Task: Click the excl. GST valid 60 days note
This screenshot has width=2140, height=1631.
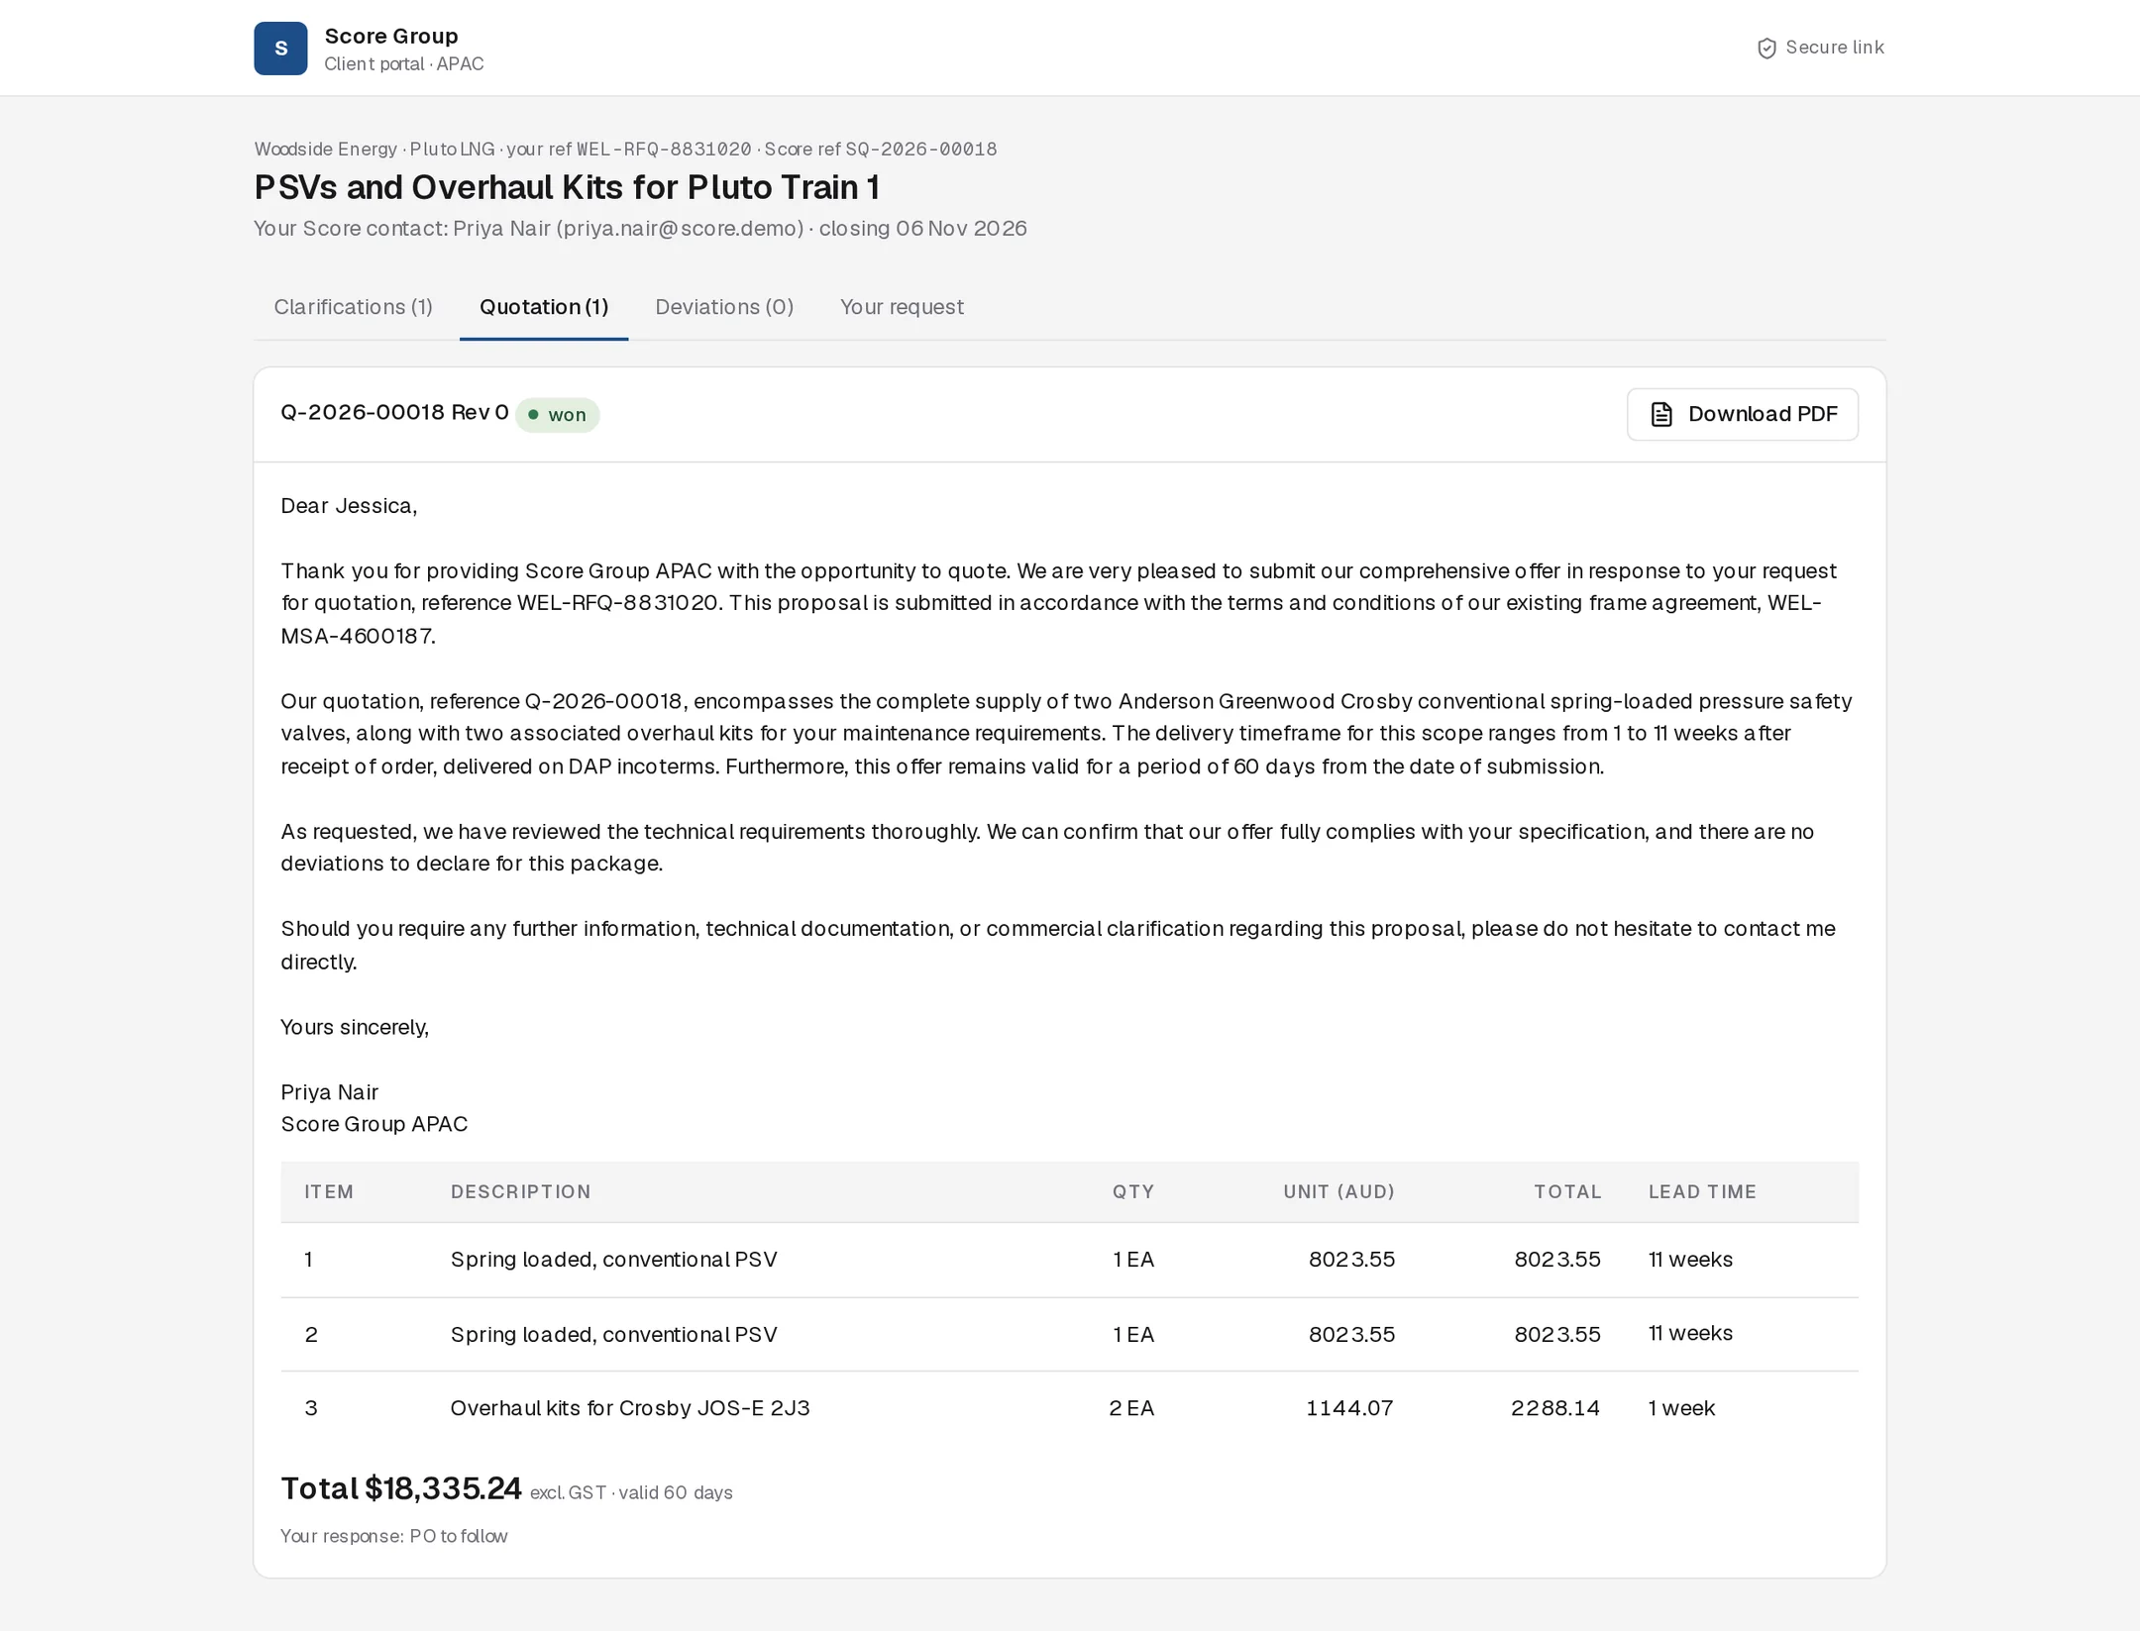Action: coord(631,1493)
